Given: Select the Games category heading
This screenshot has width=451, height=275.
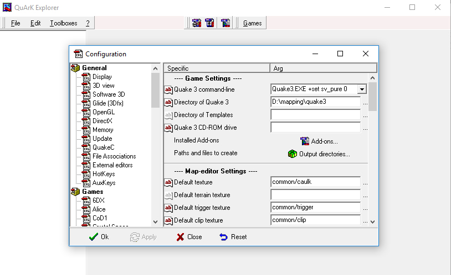Looking at the screenshot, I should 93,192.
